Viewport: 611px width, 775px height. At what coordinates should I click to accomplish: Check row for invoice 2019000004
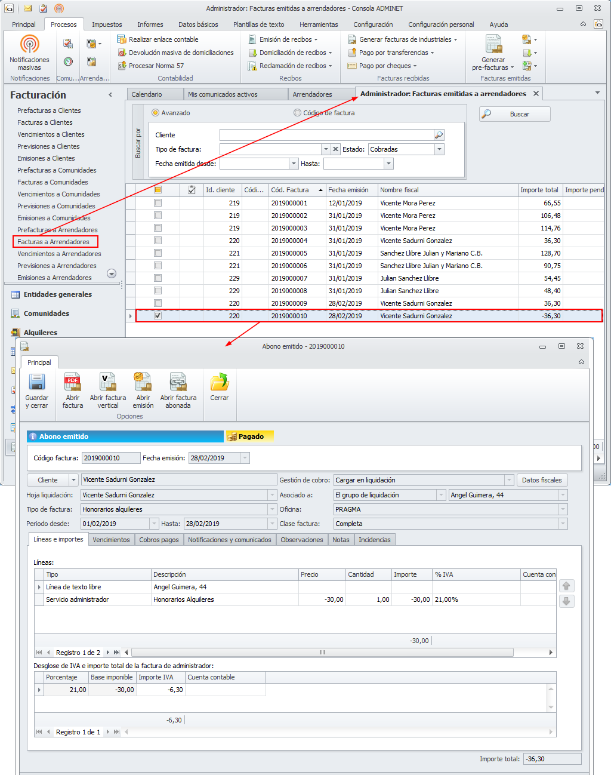pyautogui.click(x=158, y=241)
